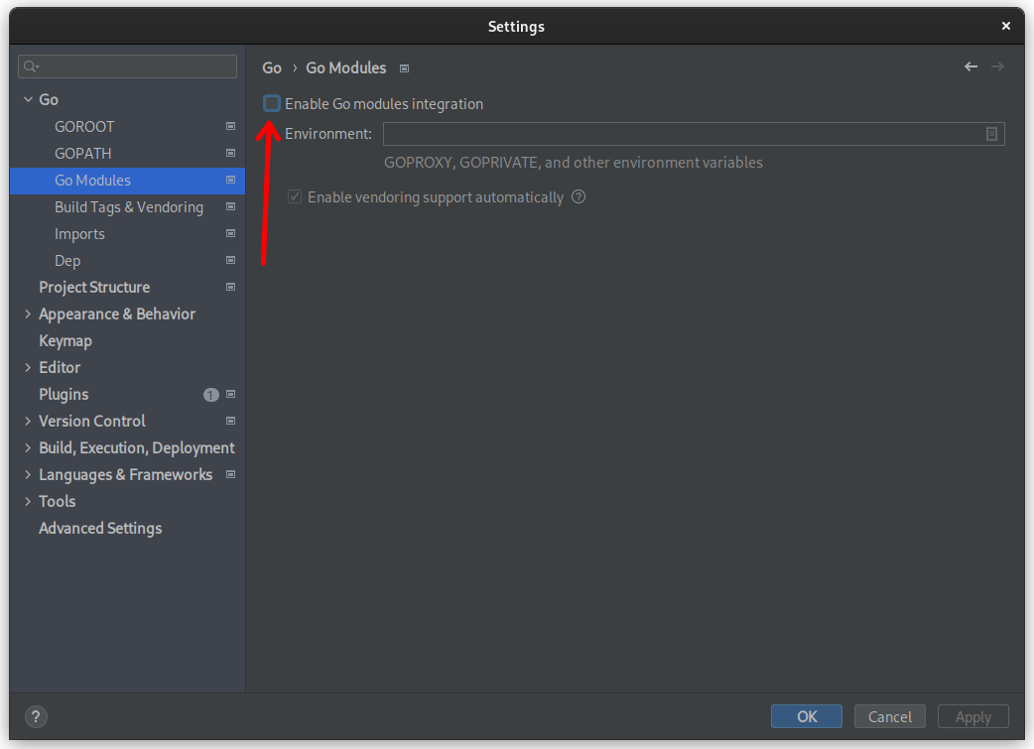1034x749 pixels.
Task: Click the settings indicator icon beside GOROOT
Action: (x=230, y=126)
